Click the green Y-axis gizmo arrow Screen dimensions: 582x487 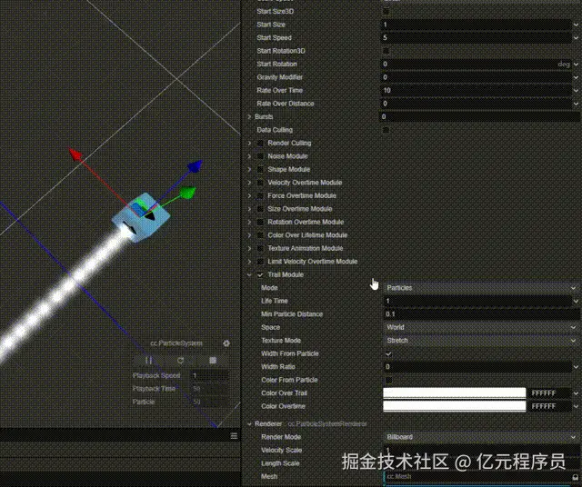188,193
